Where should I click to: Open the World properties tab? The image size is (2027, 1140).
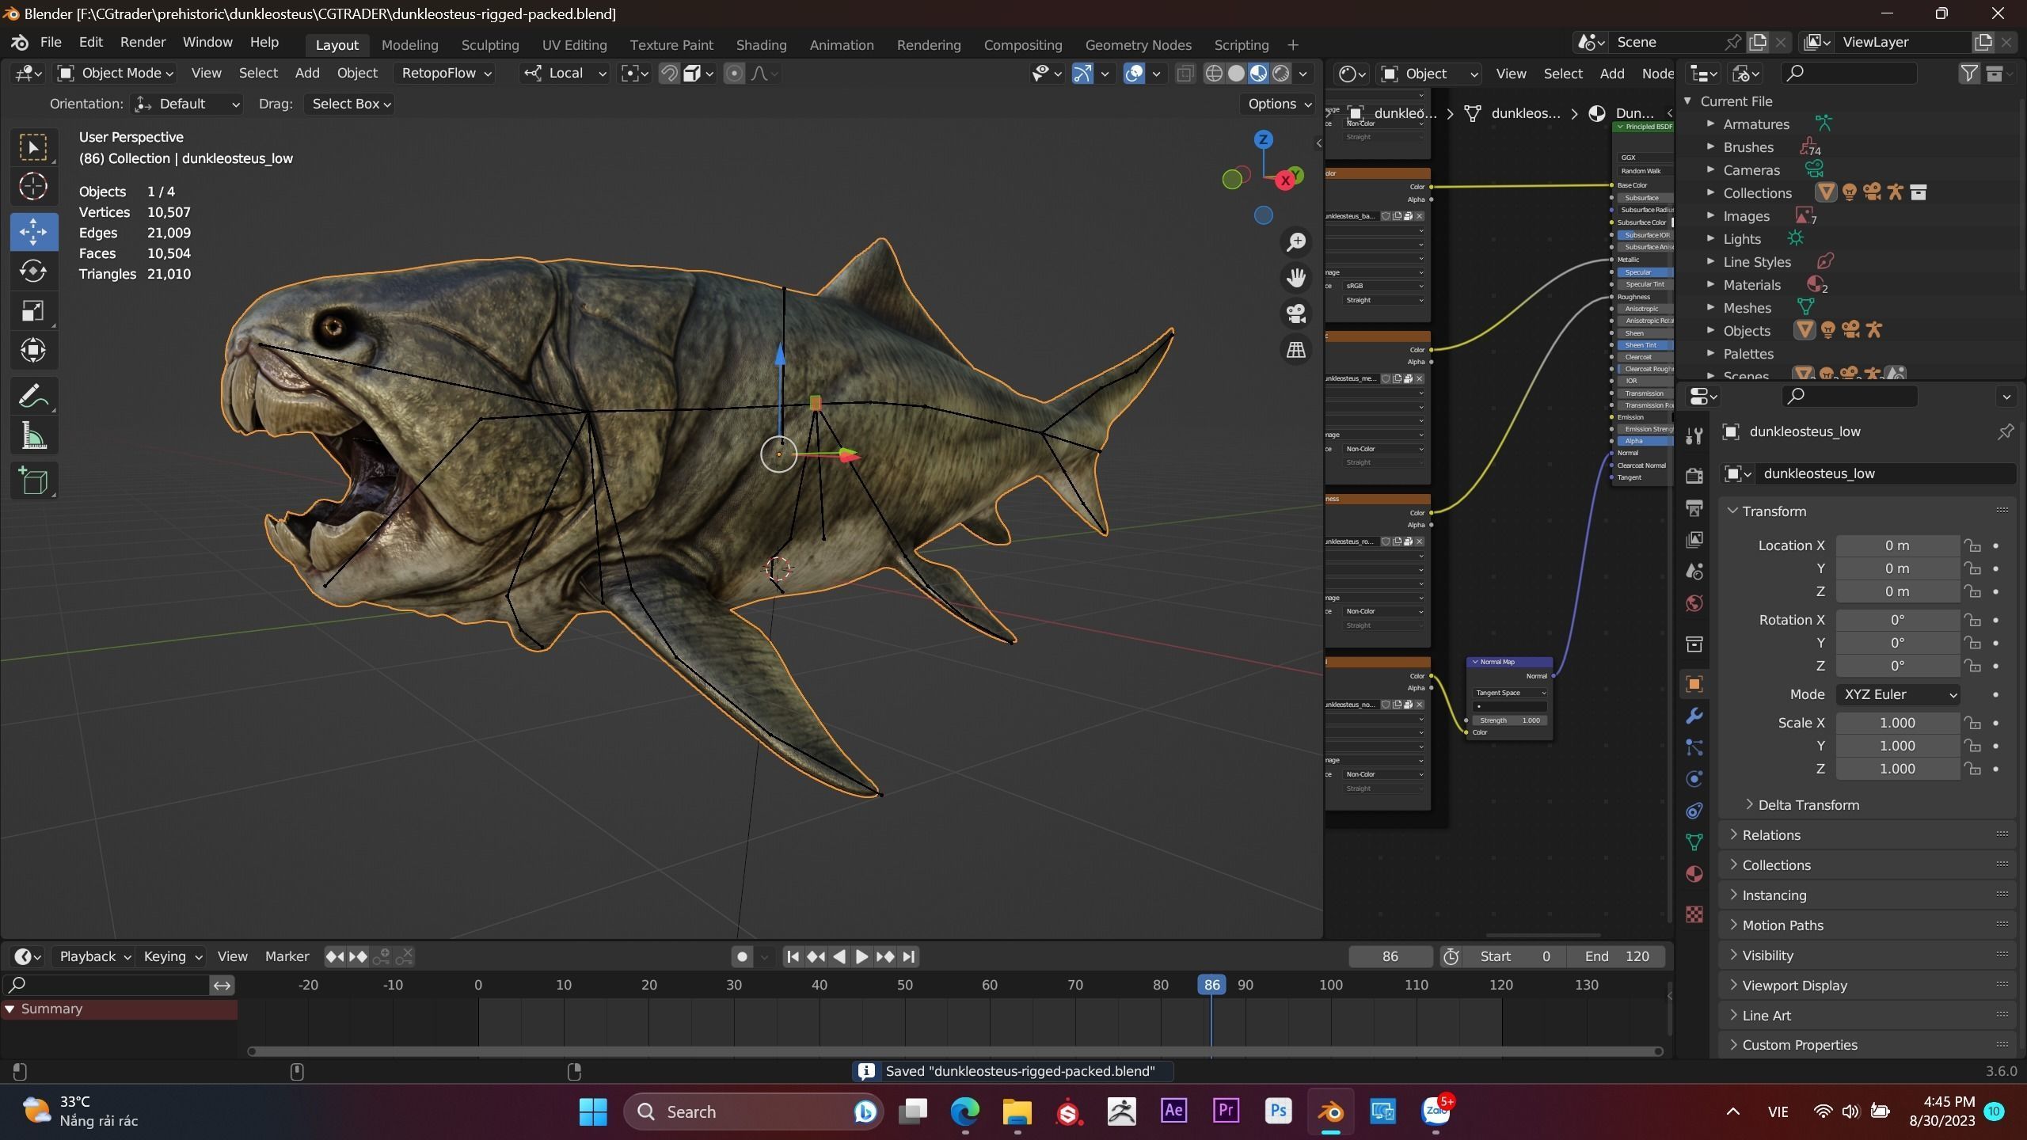click(x=1694, y=603)
